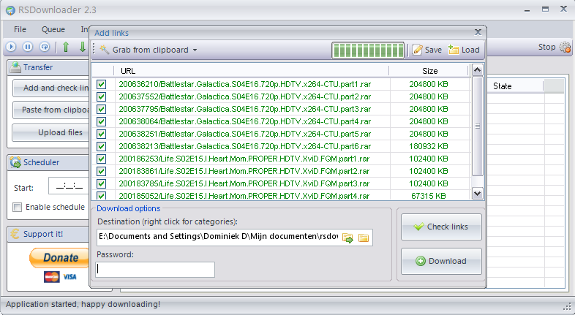Image resolution: width=575 pixels, height=315 pixels.
Task: Click the Scheduler clock icon
Action: pyautogui.click(x=15, y=162)
